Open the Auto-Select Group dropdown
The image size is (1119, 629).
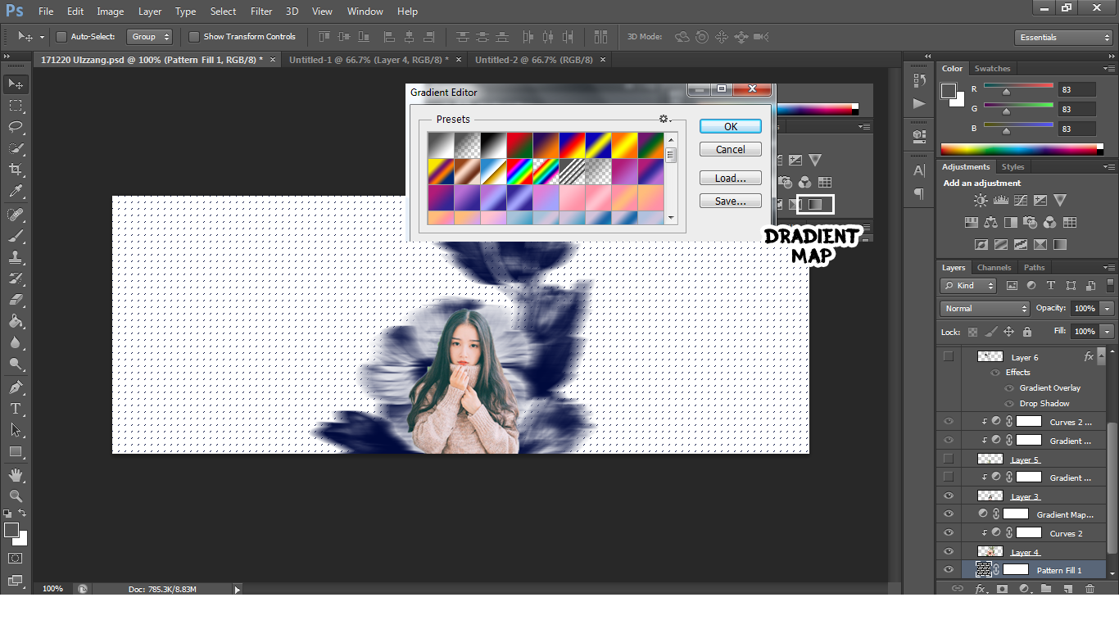tap(150, 37)
